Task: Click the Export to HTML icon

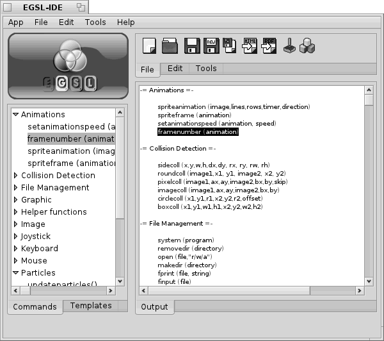Action: (x=250, y=46)
